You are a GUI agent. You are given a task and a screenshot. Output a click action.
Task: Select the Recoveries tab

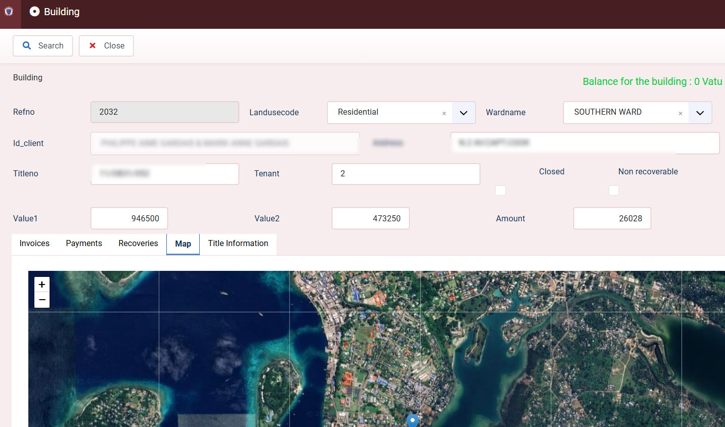tap(138, 244)
